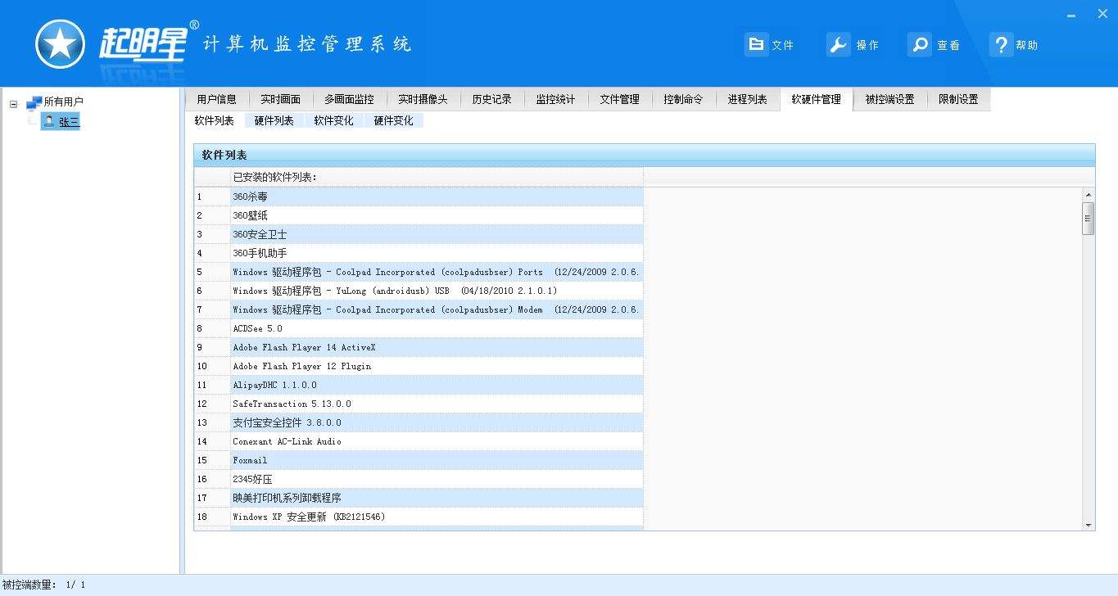Collapse the 所有用户 tree node

pyautogui.click(x=13, y=103)
